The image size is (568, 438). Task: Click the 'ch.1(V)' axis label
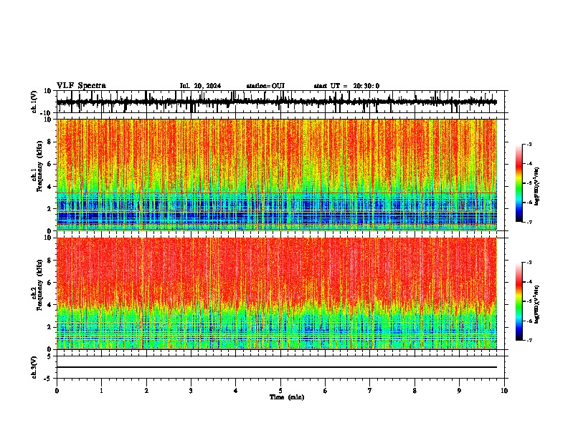[x=34, y=102]
